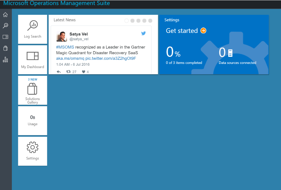This screenshot has width=281, height=190.
Task: Click the 0% completion value
Action: [173, 52]
